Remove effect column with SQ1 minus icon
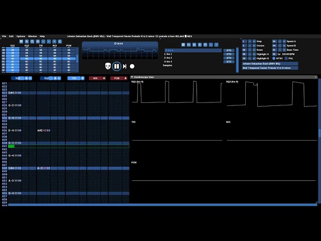321x241 pixels. coord(30,78)
